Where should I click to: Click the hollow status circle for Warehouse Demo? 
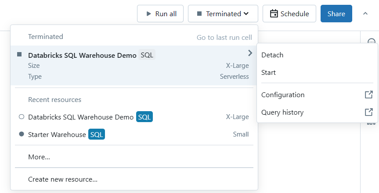pyautogui.click(x=22, y=117)
